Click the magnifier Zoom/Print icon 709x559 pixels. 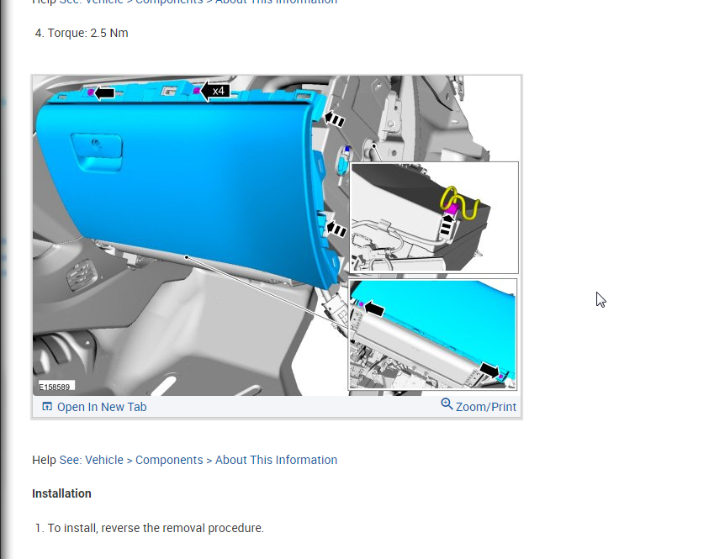point(447,404)
